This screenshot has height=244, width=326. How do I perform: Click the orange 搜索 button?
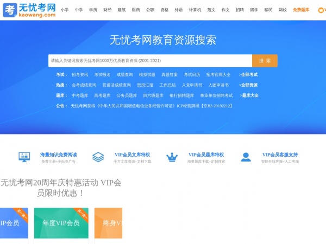coord(265,61)
